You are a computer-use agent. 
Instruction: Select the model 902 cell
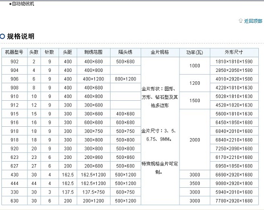click(15, 61)
